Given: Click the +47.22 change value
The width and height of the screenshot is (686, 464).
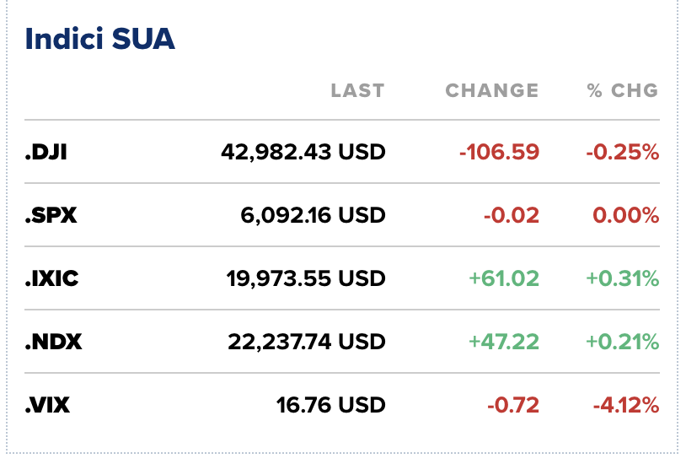Looking at the screenshot, I should click(504, 342).
